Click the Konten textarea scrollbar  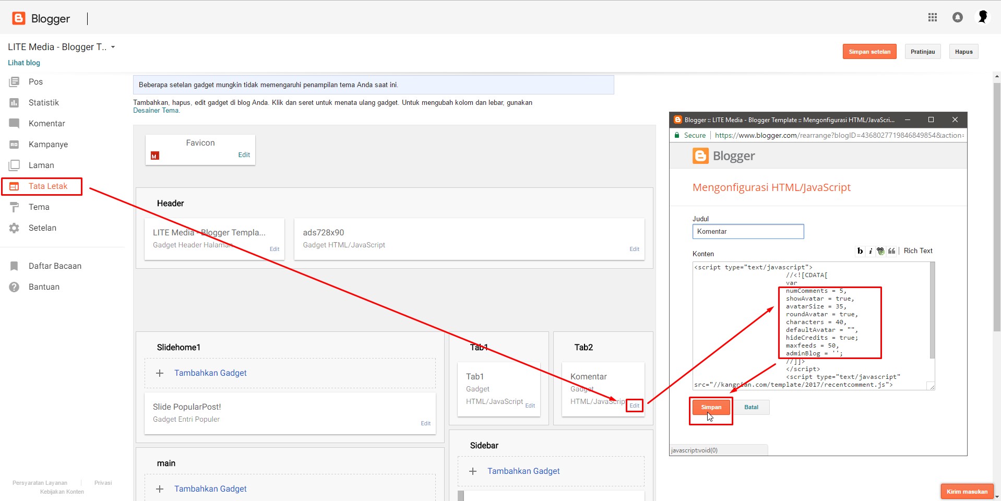tap(932, 311)
